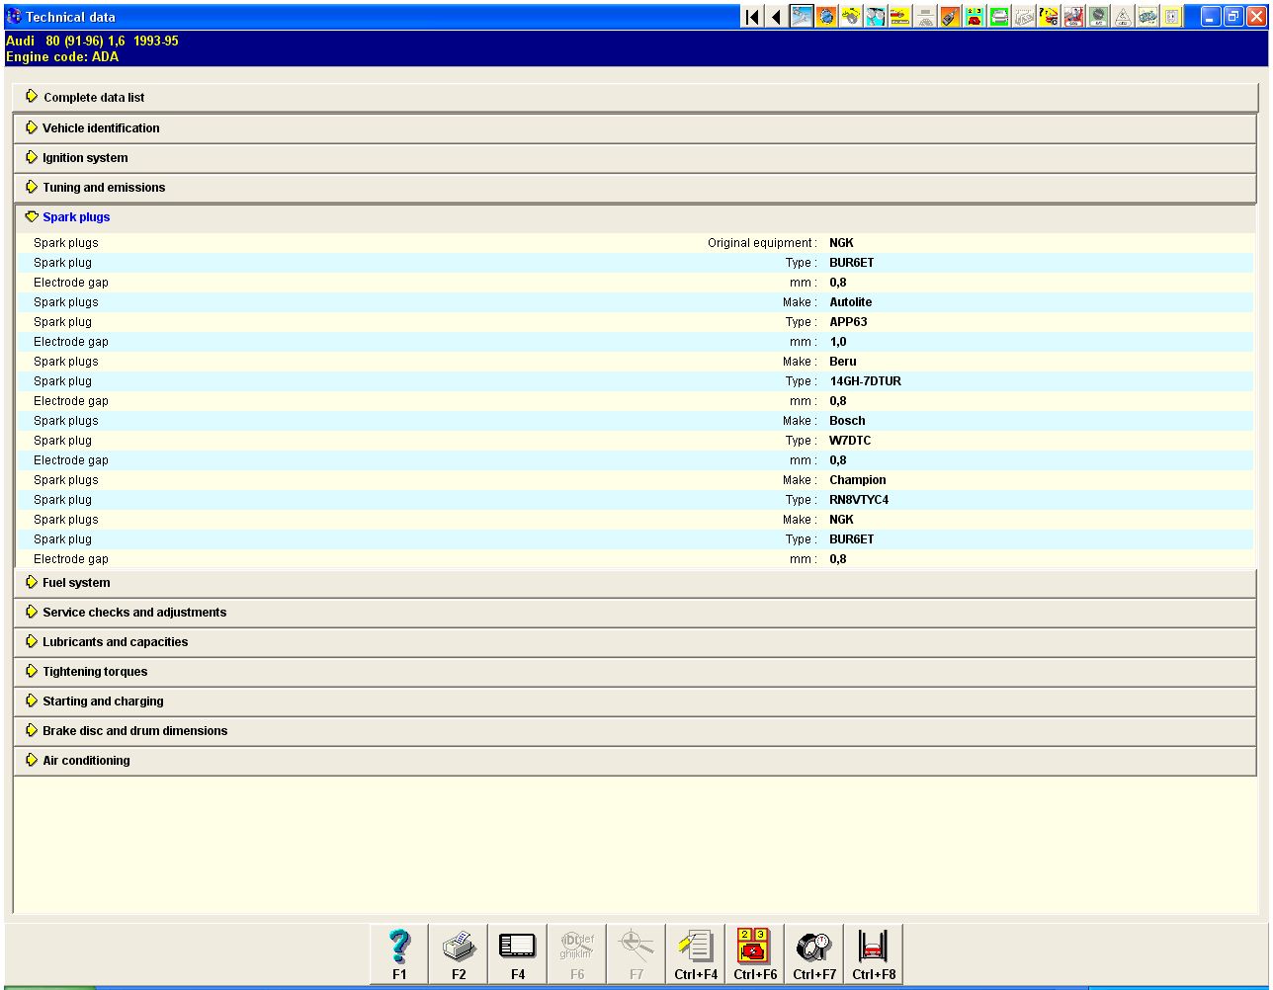This screenshot has width=1273, height=990.
Task: Open the Ctrl+F7 tyre pressure gauge button
Action: click(814, 954)
